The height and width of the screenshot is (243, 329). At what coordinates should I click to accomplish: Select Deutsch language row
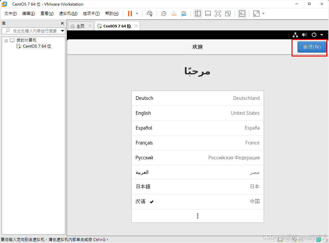tap(197, 98)
